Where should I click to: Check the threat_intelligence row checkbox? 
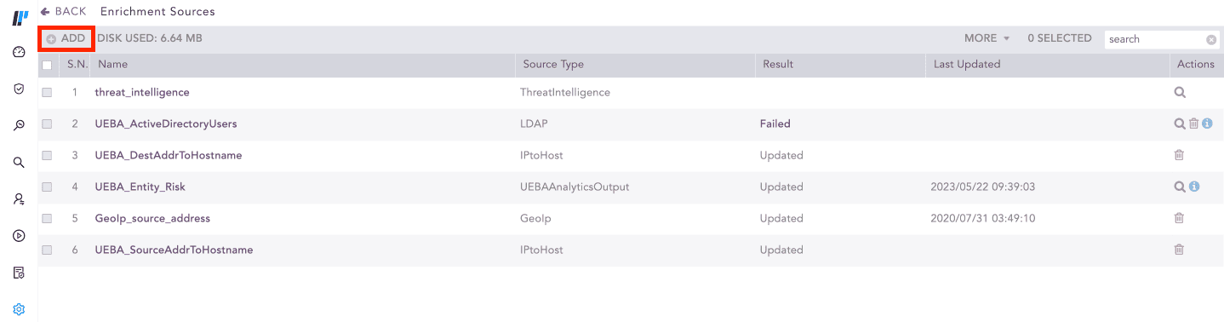tap(47, 92)
